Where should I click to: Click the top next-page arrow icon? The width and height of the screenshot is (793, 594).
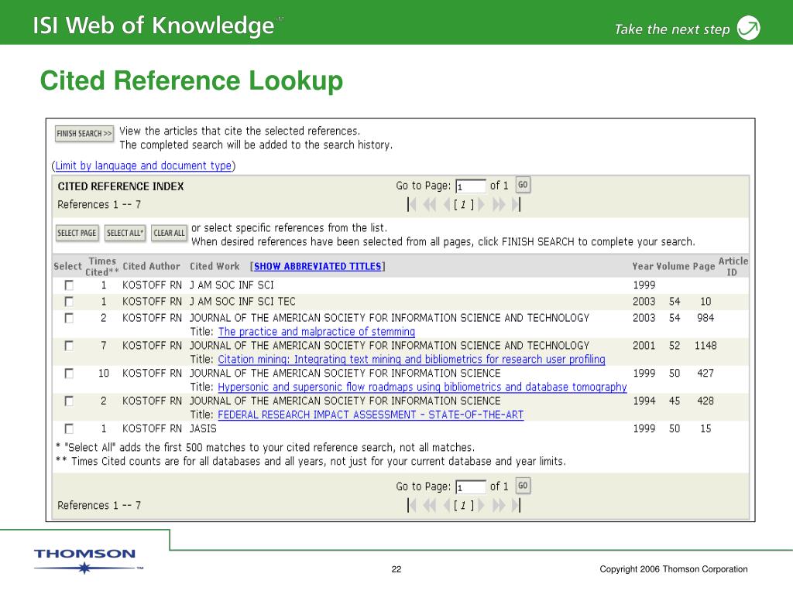481,204
